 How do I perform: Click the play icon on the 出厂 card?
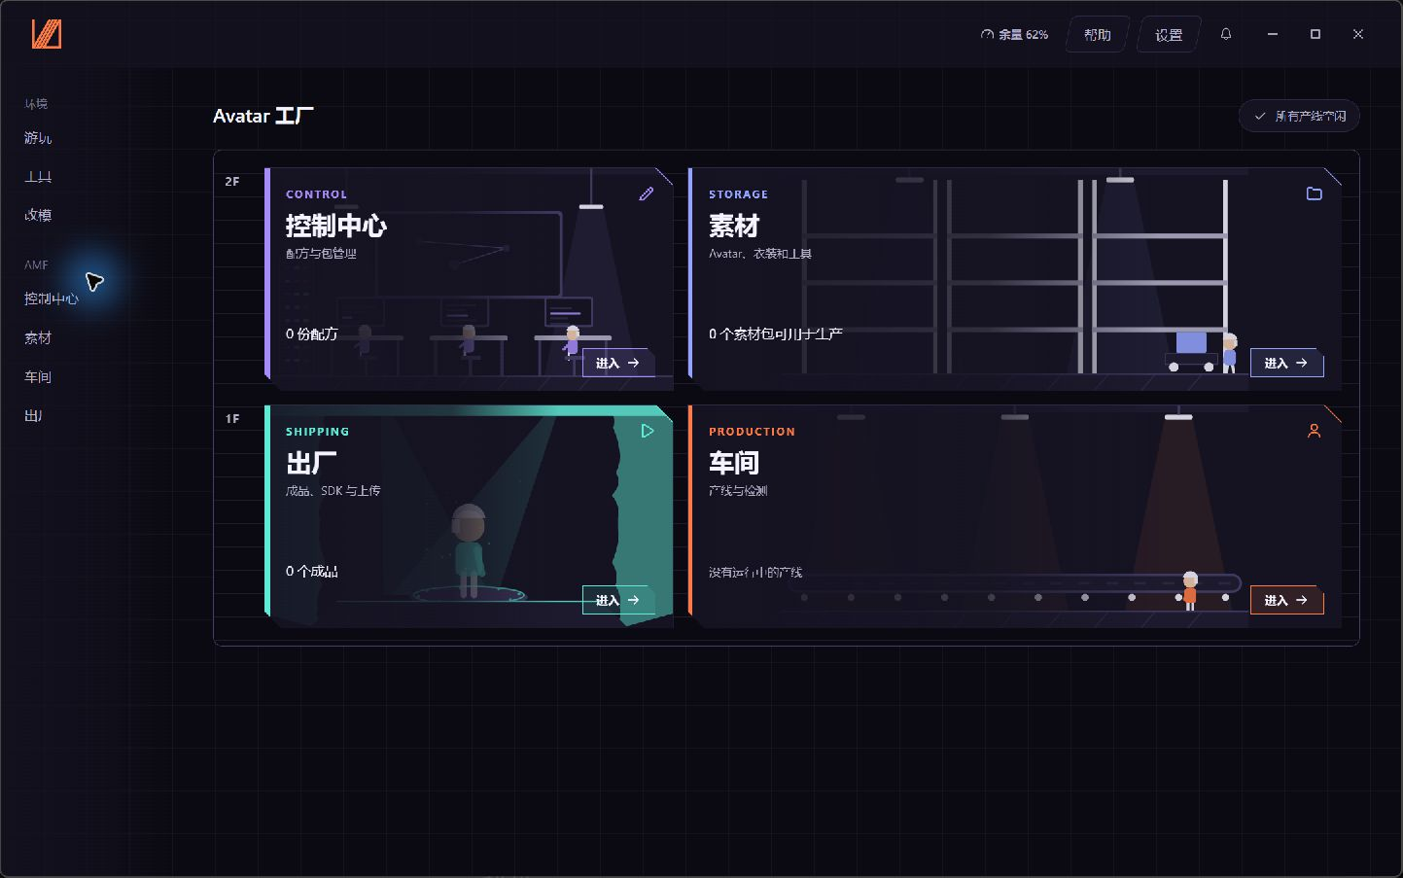coord(648,431)
